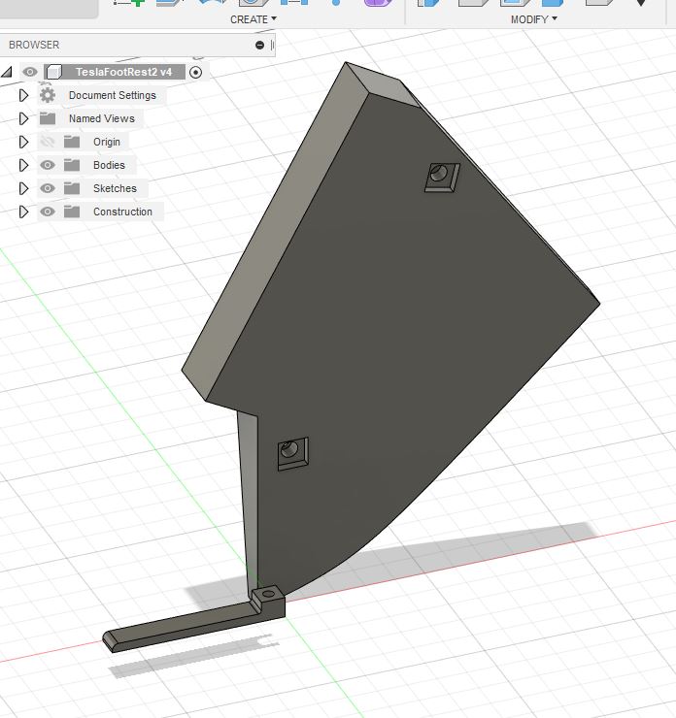The image size is (676, 718).
Task: Click the BROWSER panel title
Action: pos(34,45)
